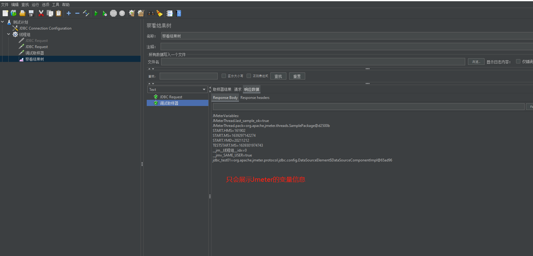Focus the 名称 name field

[347, 36]
